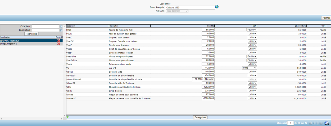331x126 pixels.
Task: Toggle Terminé red X for Magasin 1
Action: (59, 44)
